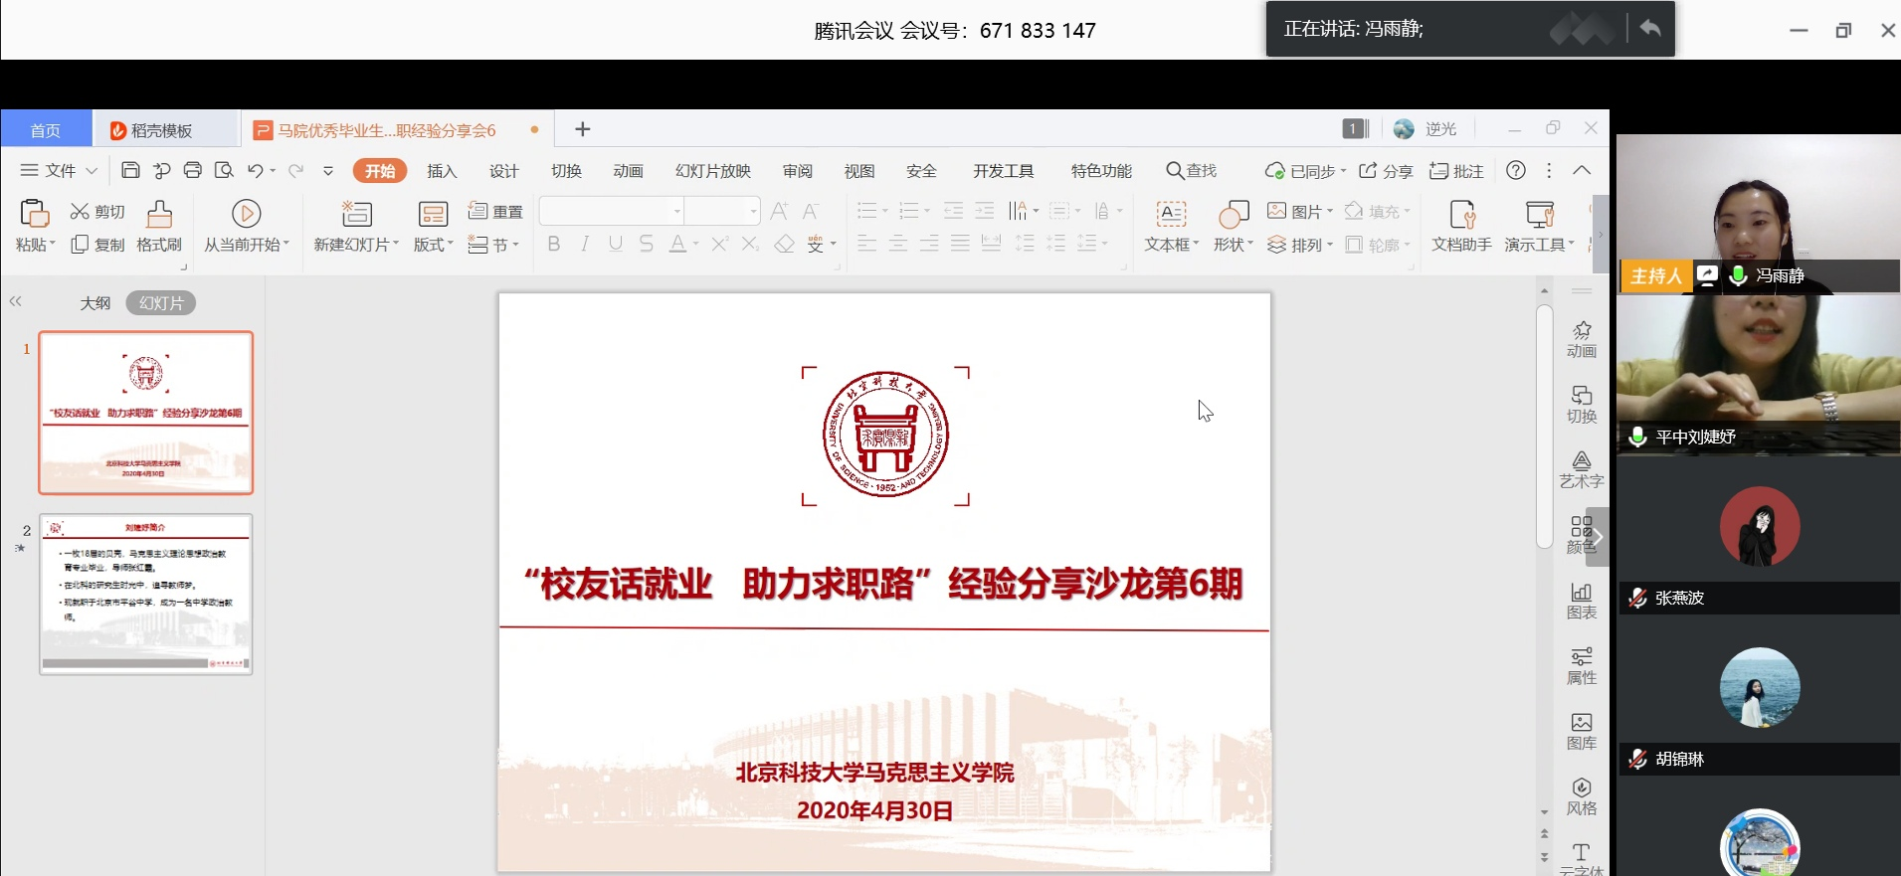This screenshot has width=1901, height=876.
Task: Collapse the ribbon with the up chevron
Action: point(1582,170)
